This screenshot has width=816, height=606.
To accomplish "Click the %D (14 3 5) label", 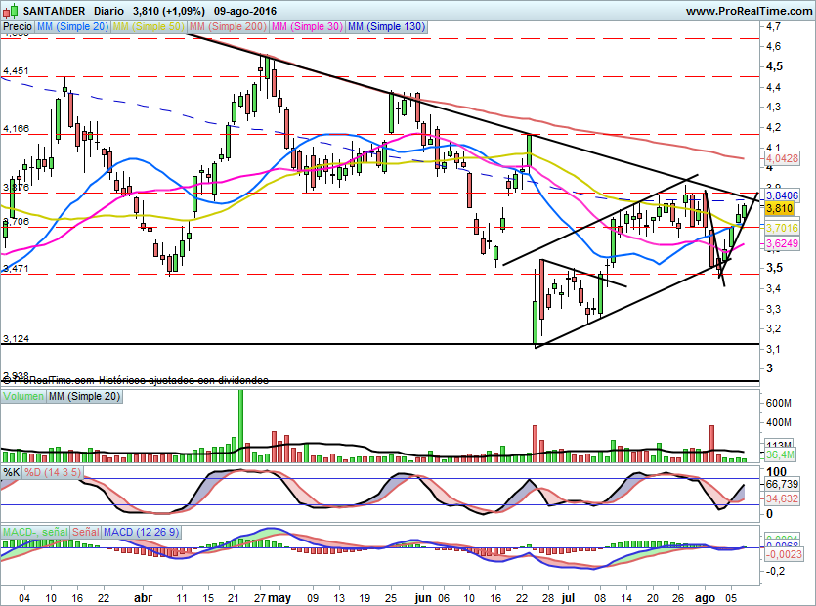I will tap(53, 472).
